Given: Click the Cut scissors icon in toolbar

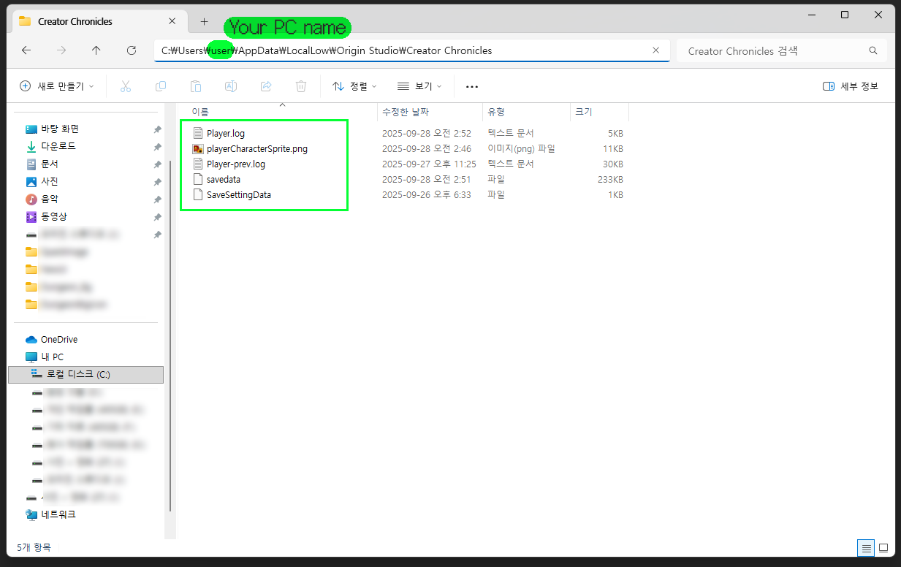Looking at the screenshot, I should [125, 86].
